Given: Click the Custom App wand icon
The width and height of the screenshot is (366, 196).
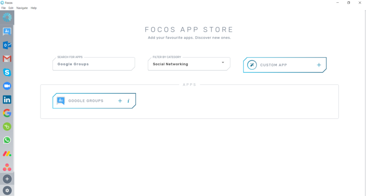Looking at the screenshot, I should 252,65.
